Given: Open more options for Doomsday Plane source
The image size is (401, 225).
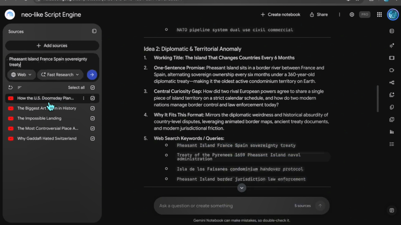Looking at the screenshot, I should [84, 98].
